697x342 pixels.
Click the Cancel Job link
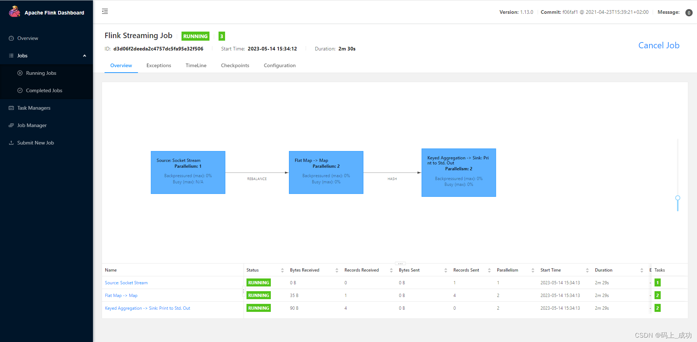tap(659, 45)
